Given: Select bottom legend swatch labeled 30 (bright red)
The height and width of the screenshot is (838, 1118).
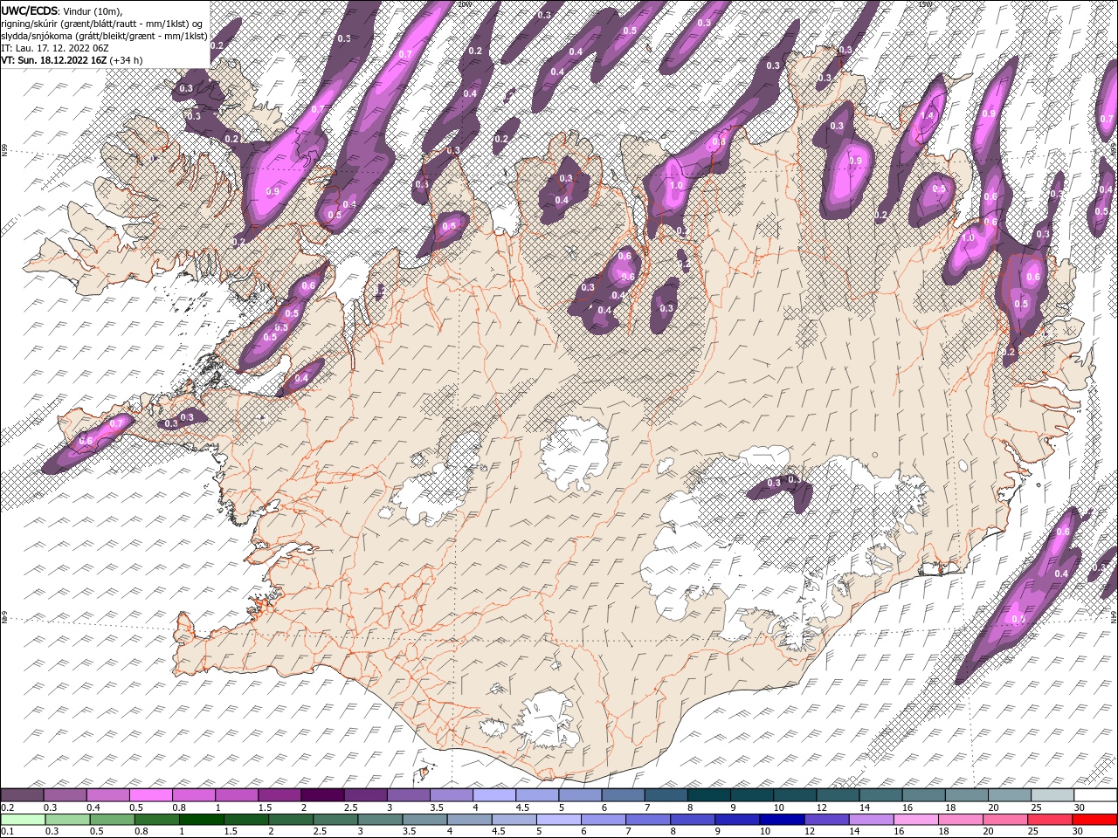Looking at the screenshot, I should coord(1094,820).
